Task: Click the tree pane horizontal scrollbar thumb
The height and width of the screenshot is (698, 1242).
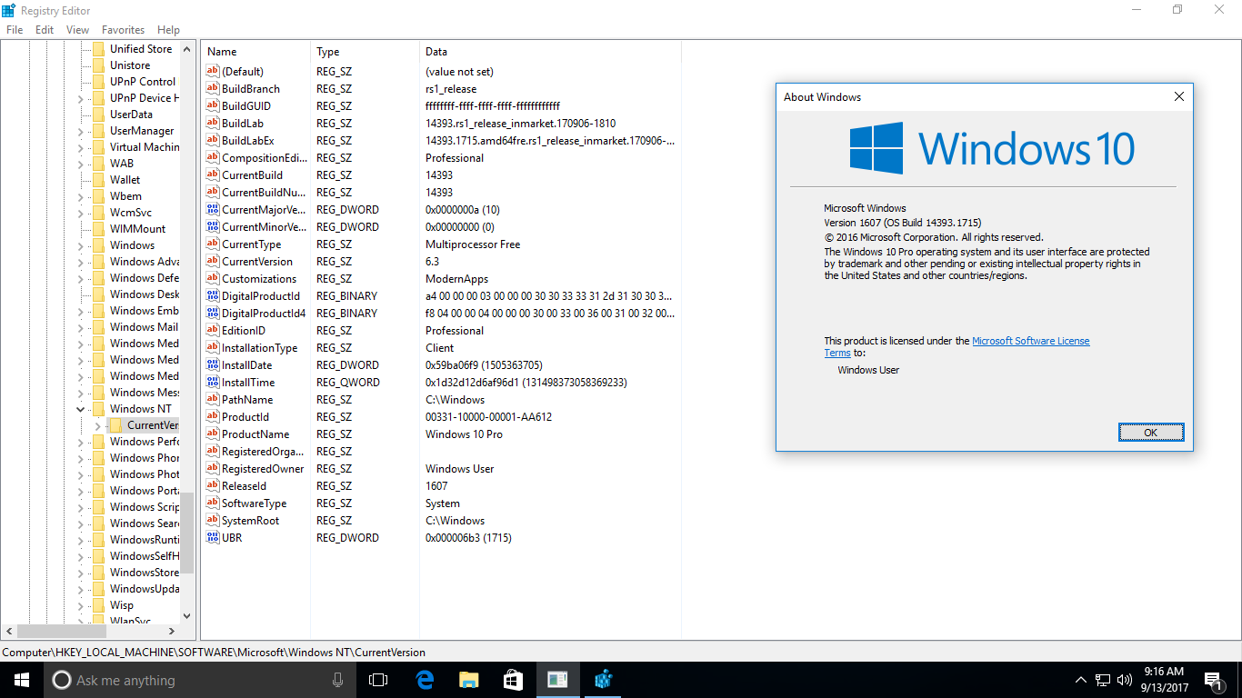Action: (63, 631)
